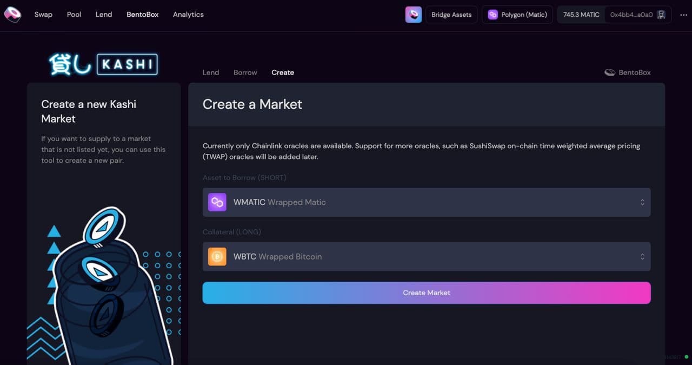Image resolution: width=692 pixels, height=365 pixels.
Task: Click the green status dot indicator
Action: 686,357
